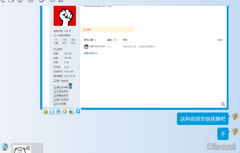Click the 魅力会员奖 badge
Screen dimensions: 240x153
[x=61, y=100]
